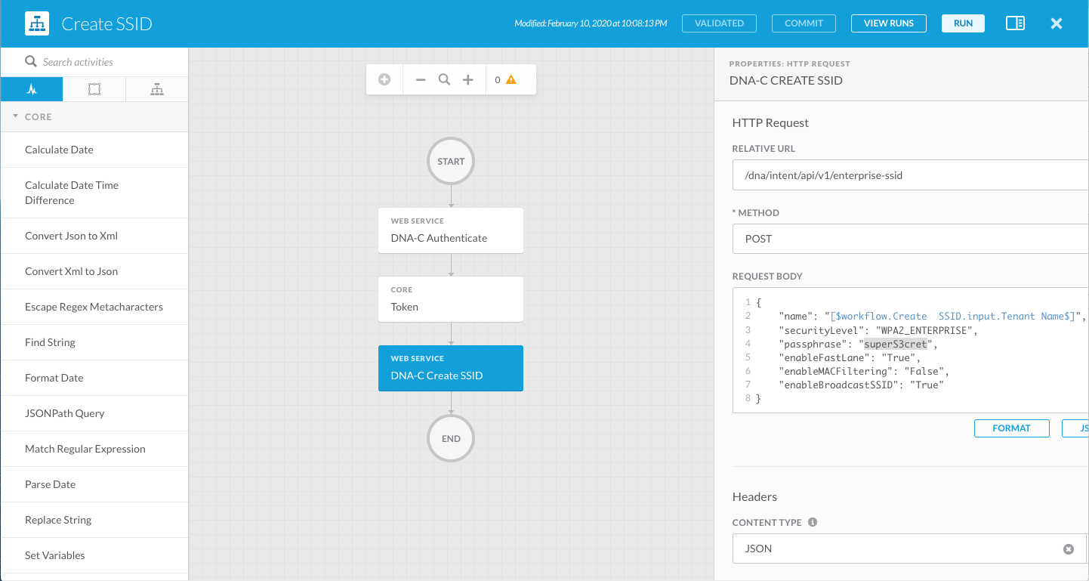Image resolution: width=1089 pixels, height=581 pixels.
Task: Switch to the middle groups tab
Action: 94,89
